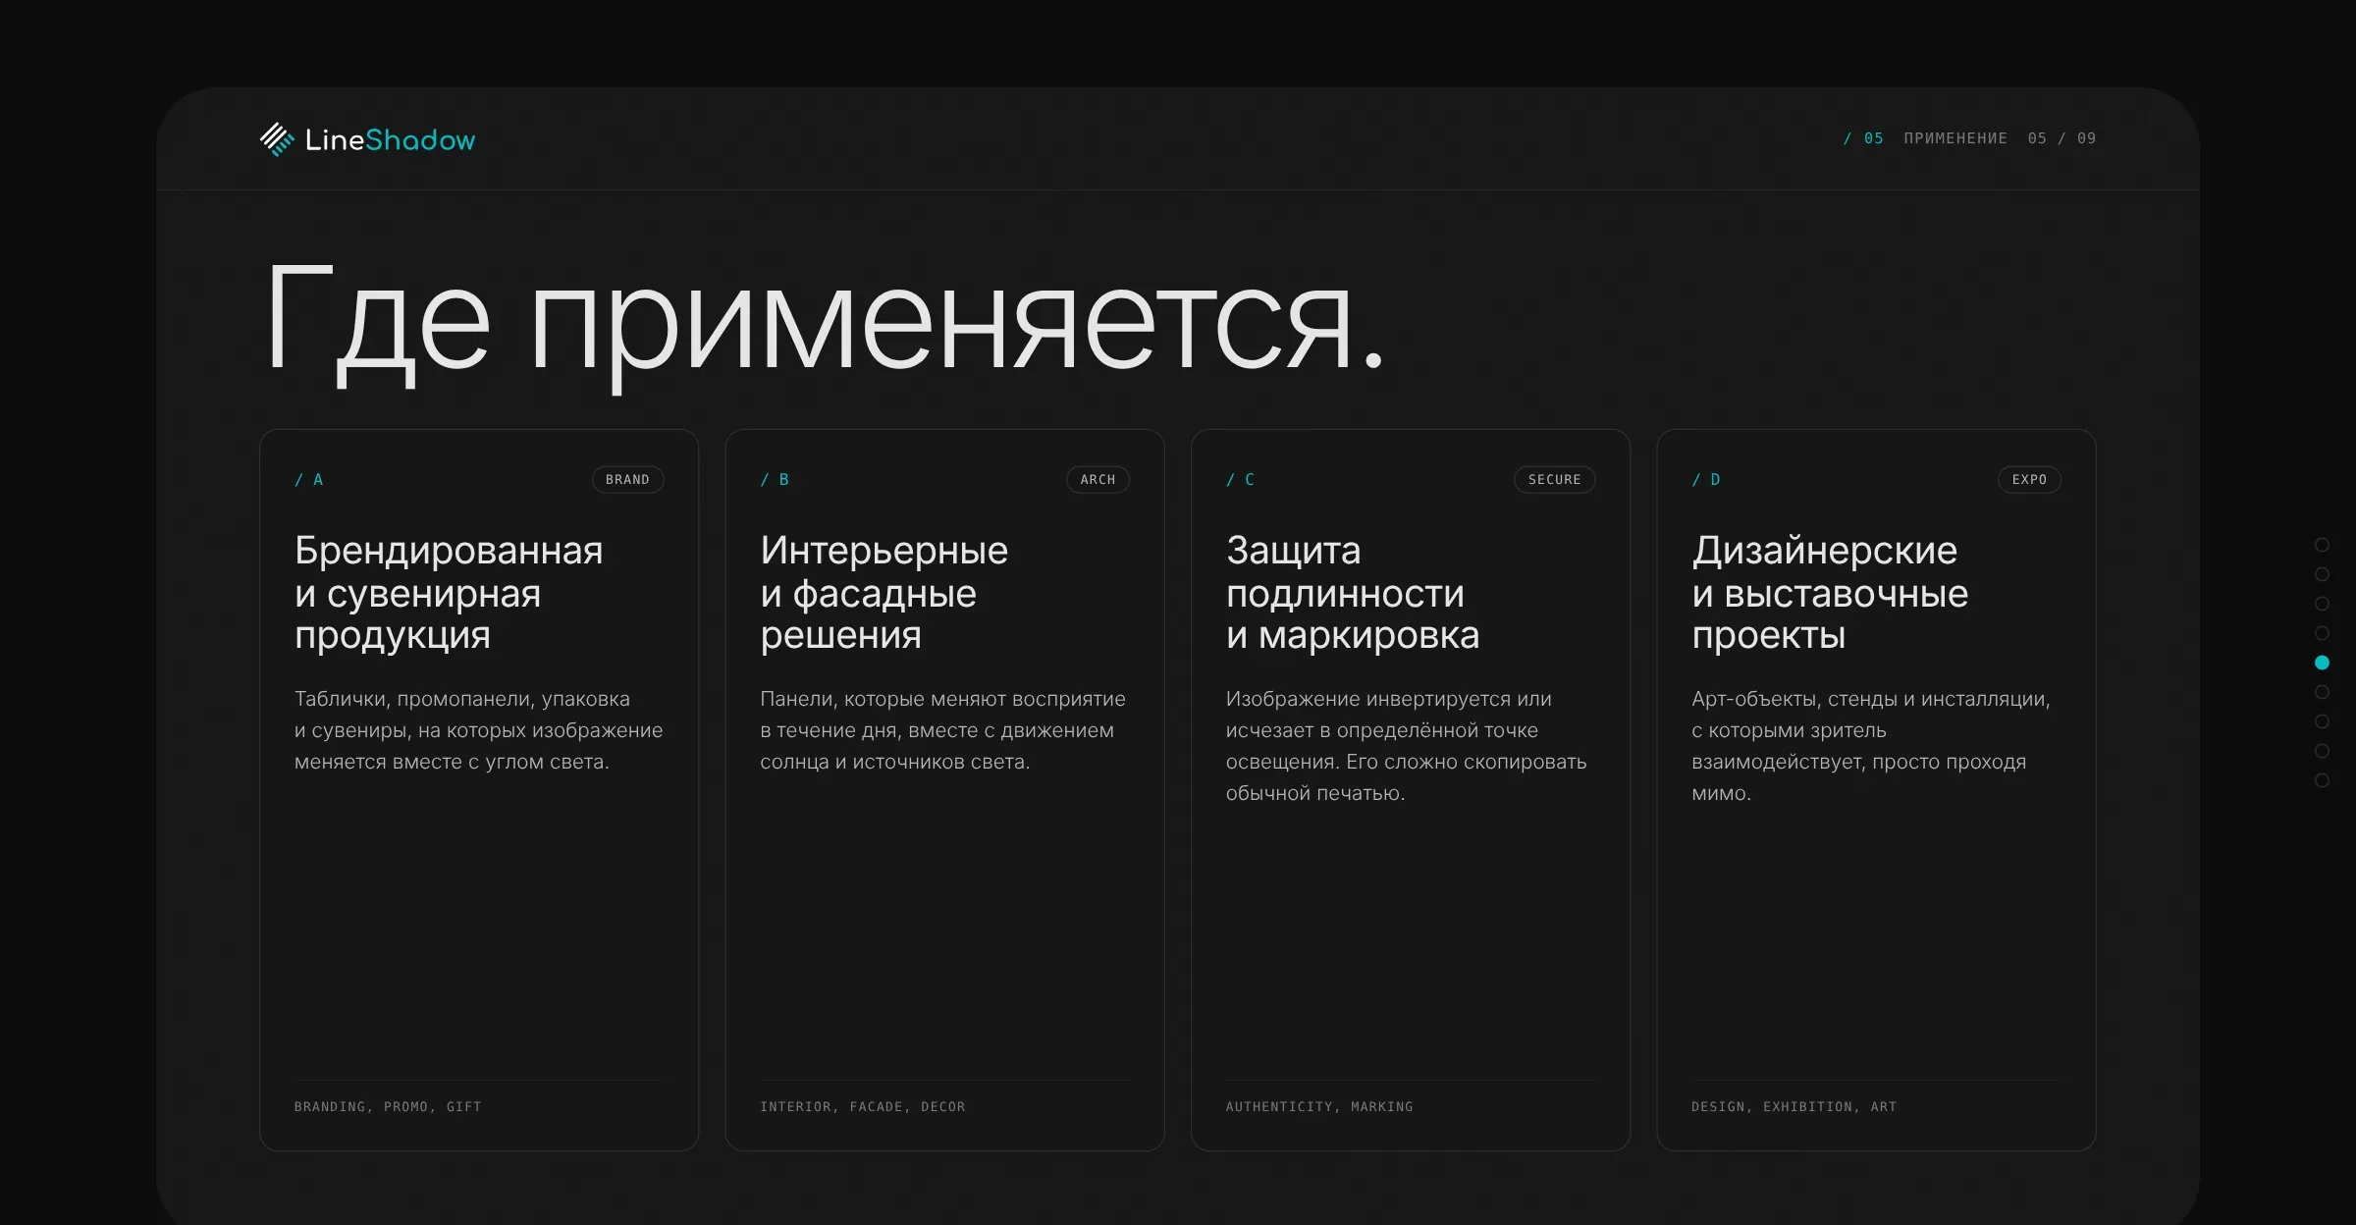Click the 'AUTHENTICITY, MARKING' footer tags
Image resolution: width=2356 pixels, height=1225 pixels.
1318,1106
